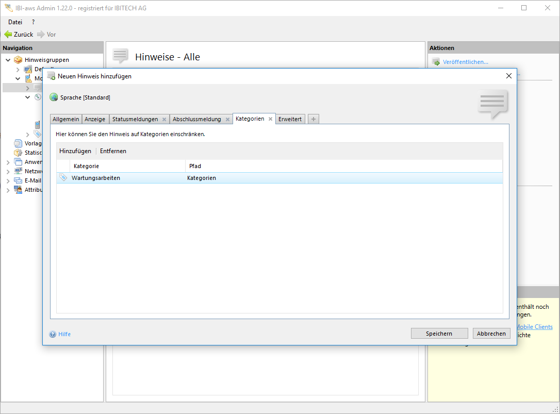Expand the E-Mail tree node
560x414 pixels.
coord(8,180)
